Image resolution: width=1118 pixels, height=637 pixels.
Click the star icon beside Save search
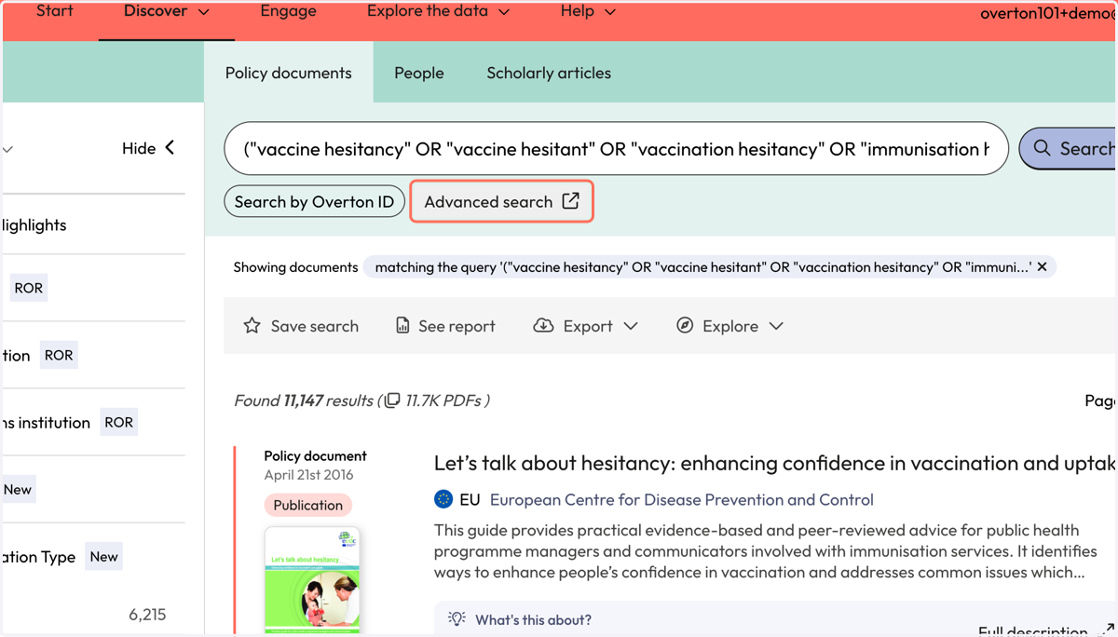[252, 326]
